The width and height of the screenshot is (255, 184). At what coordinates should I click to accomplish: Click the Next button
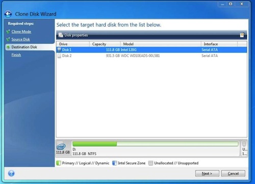(207, 173)
